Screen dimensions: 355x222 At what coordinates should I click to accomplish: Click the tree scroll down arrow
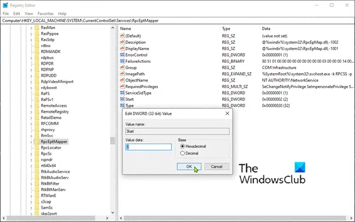coord(113,212)
